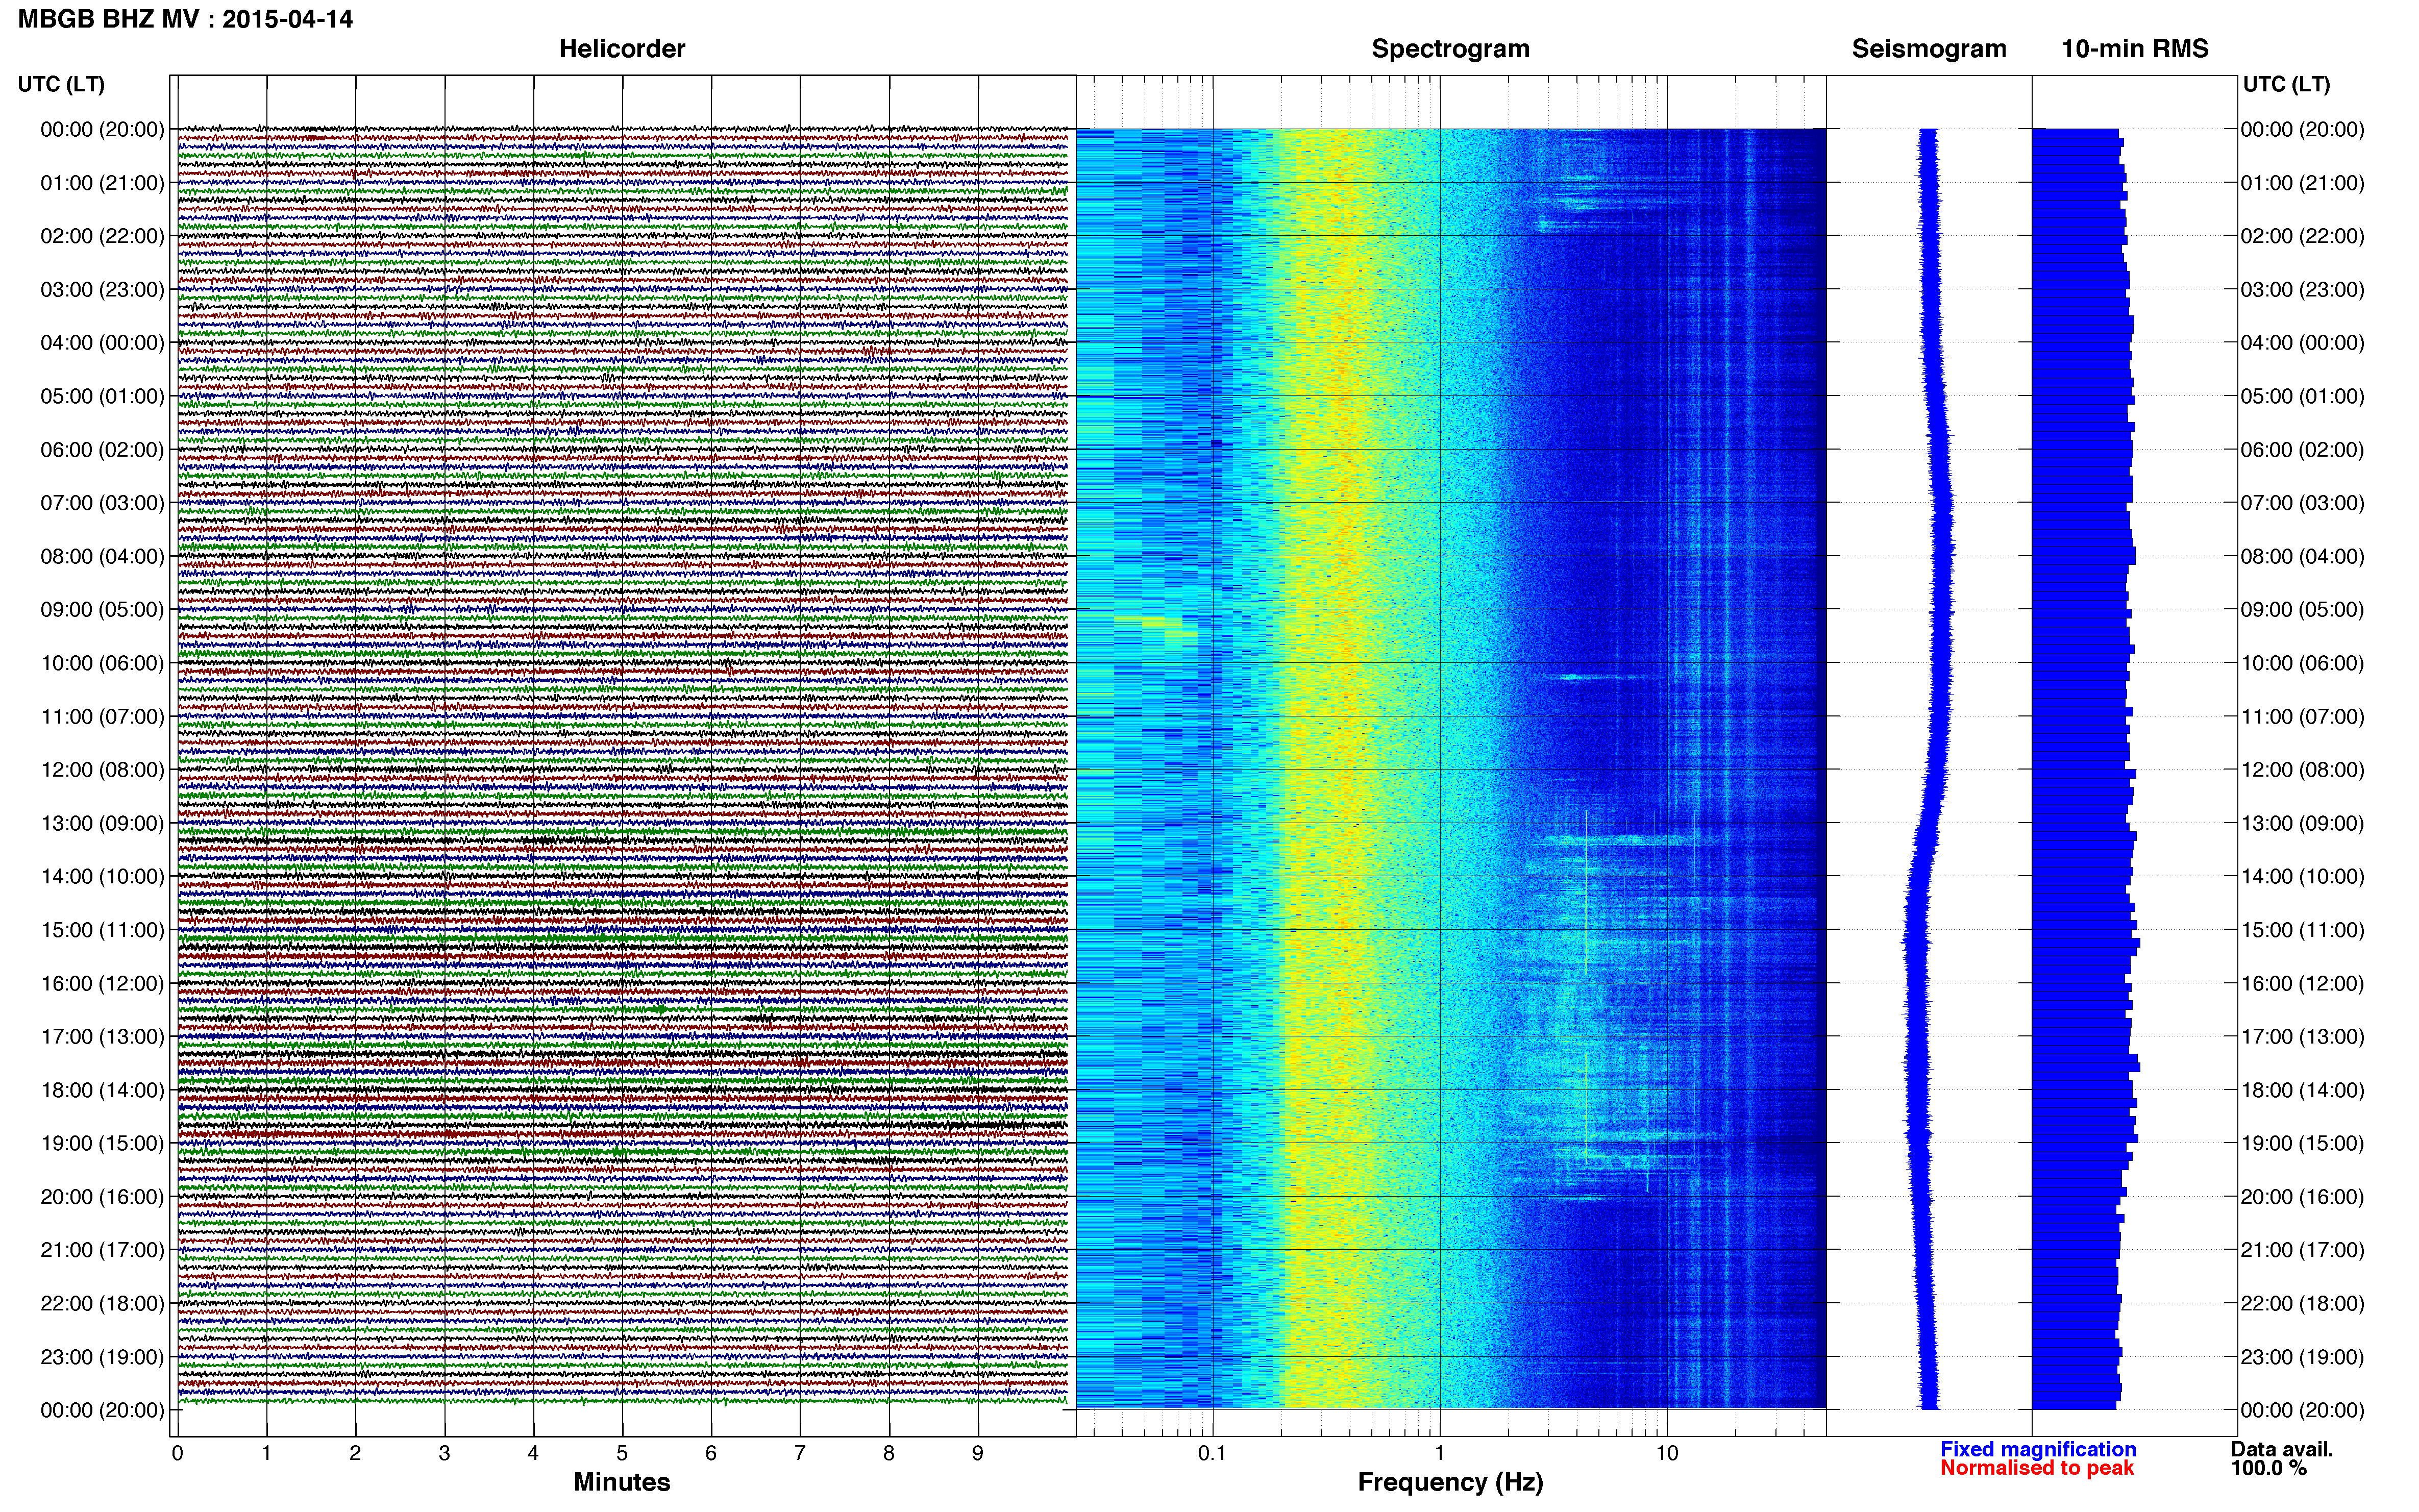Click the '9' tick on the Minutes axis
Image resolution: width=2419 pixels, height=1512 pixels.
(978, 1453)
